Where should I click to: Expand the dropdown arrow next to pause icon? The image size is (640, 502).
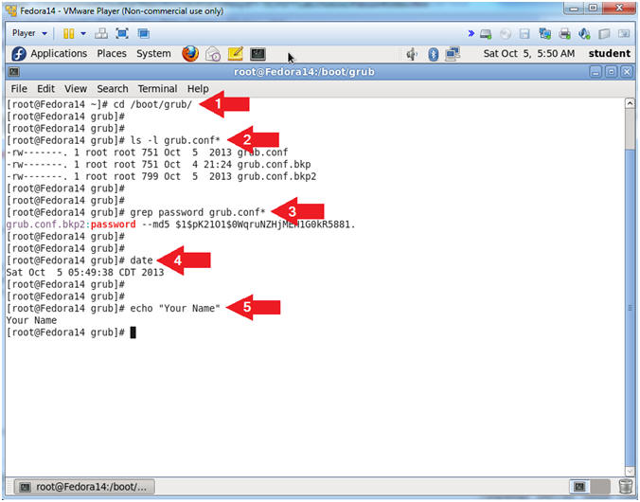click(83, 33)
